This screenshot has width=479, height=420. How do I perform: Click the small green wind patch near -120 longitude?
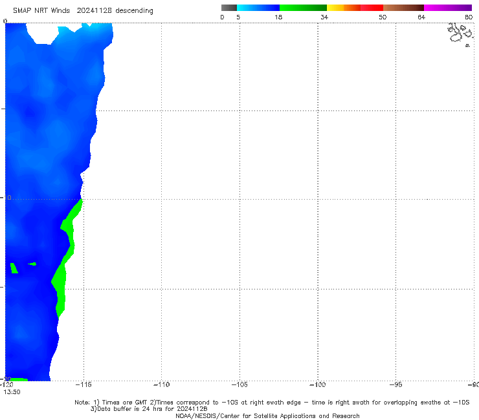pyautogui.click(x=14, y=268)
